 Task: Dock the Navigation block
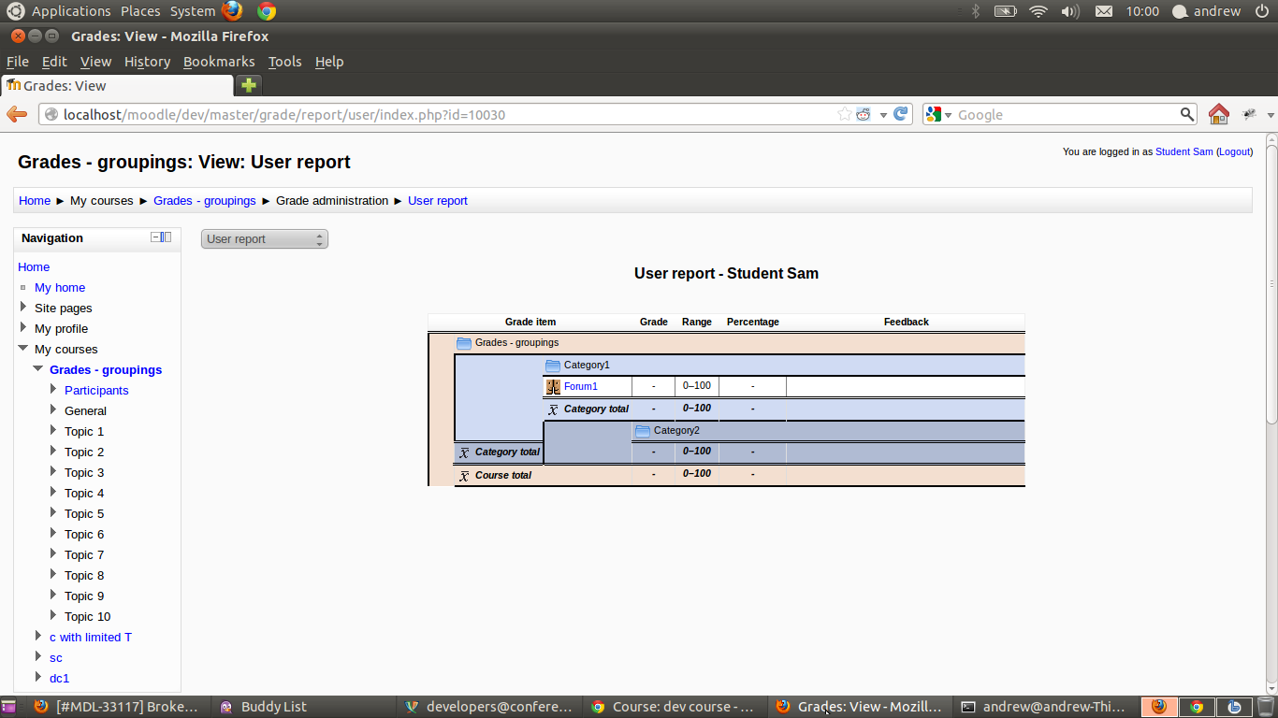[x=167, y=237]
